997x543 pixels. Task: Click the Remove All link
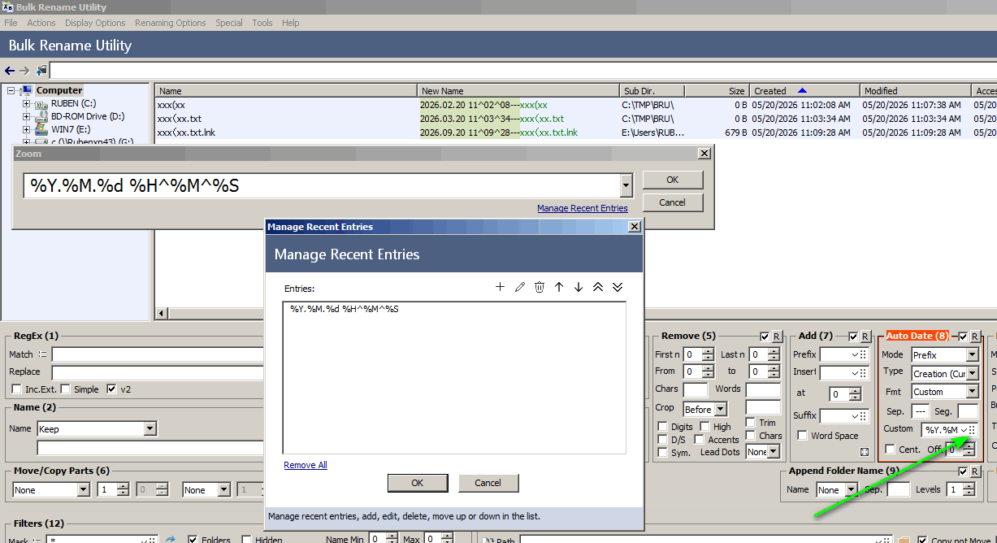click(306, 465)
